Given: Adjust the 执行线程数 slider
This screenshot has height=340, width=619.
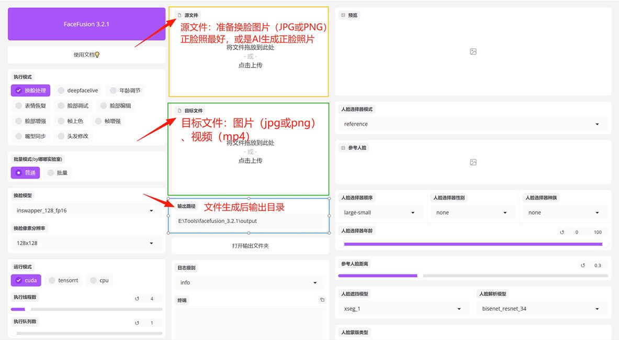Looking at the screenshot, I should 87,309.
